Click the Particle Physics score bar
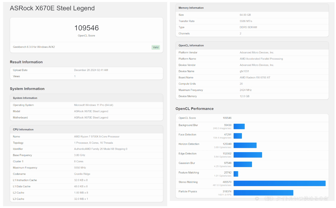336x208 pixels. point(263,193)
